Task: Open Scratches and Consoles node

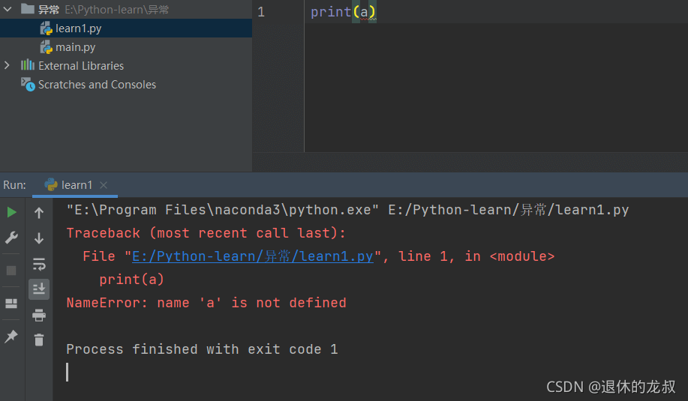Action: [97, 85]
